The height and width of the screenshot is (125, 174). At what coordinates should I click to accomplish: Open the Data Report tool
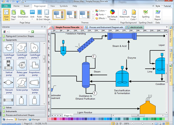[158, 15]
